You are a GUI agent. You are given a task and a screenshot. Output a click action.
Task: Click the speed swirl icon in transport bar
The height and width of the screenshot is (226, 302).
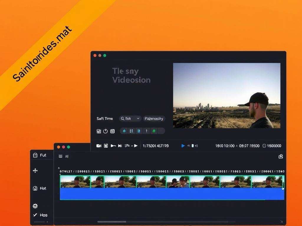pos(127,146)
